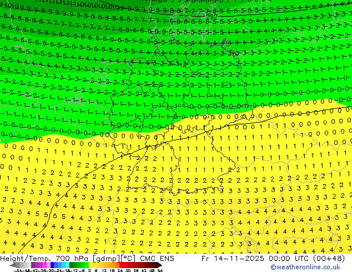352x272 pixels.
Task: Click the dark maroon right arrow of the color scale
Action: coord(160,265)
